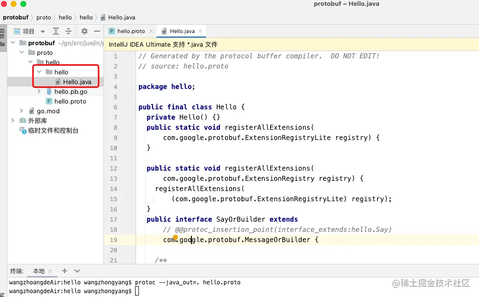Expand the 外部库 external libraries node
479x297 pixels.
coord(13,121)
